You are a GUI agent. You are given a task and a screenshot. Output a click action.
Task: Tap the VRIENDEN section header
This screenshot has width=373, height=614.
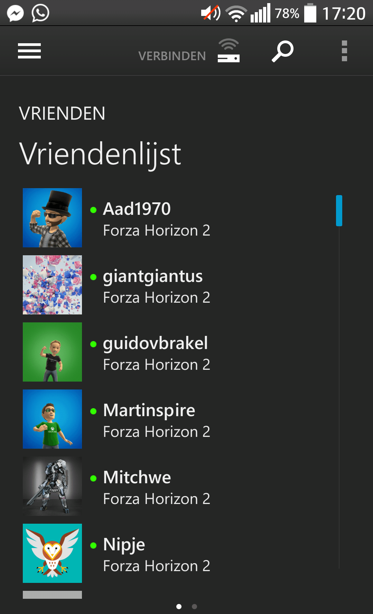pyautogui.click(x=62, y=113)
